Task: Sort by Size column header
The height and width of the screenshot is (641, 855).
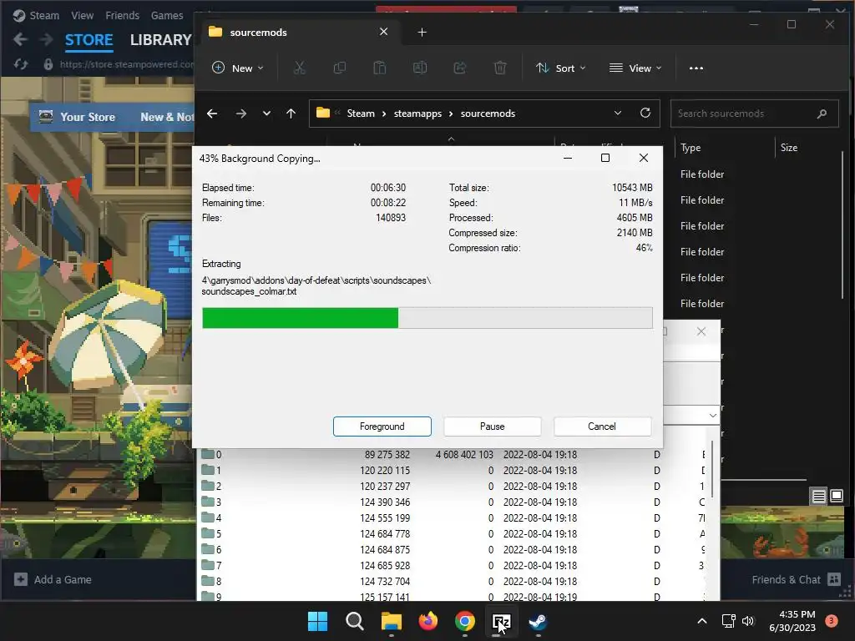Action: coord(789,148)
